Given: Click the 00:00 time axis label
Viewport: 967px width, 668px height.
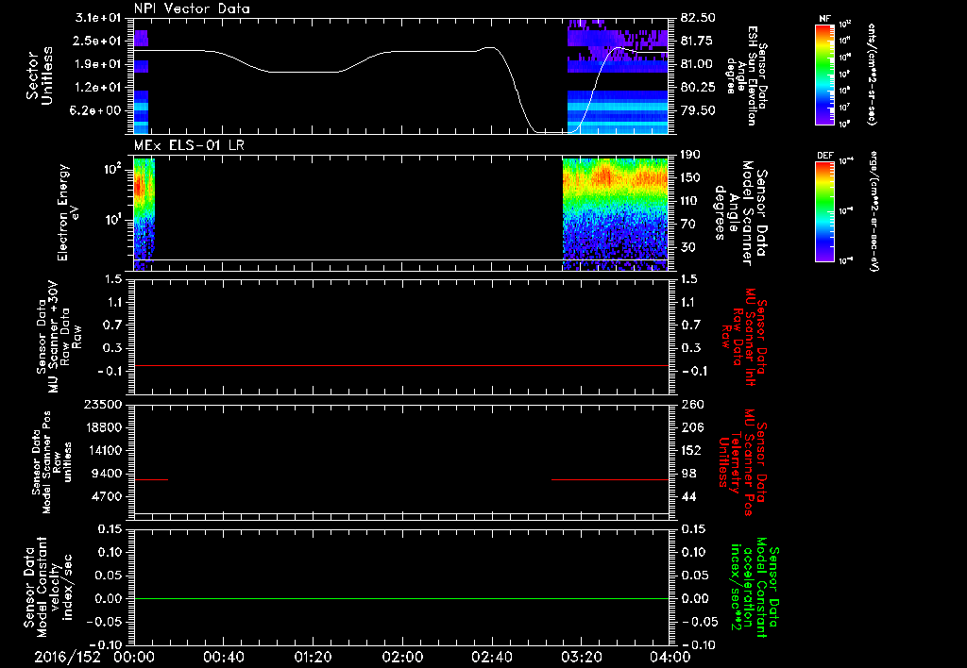Looking at the screenshot, I should click(134, 657).
